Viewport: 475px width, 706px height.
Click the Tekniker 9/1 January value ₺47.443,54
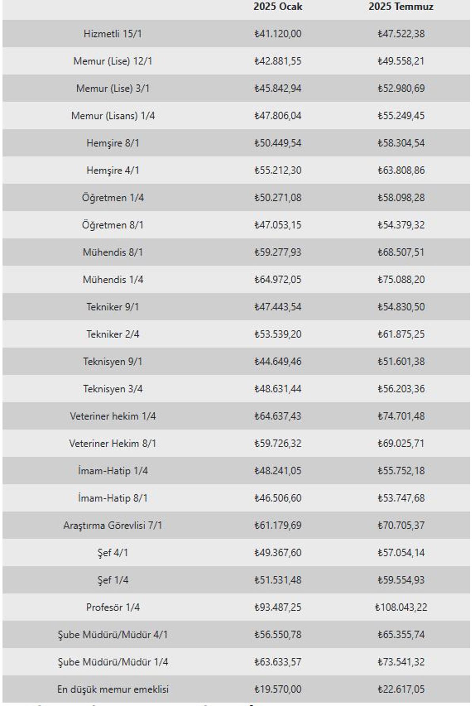(278, 307)
